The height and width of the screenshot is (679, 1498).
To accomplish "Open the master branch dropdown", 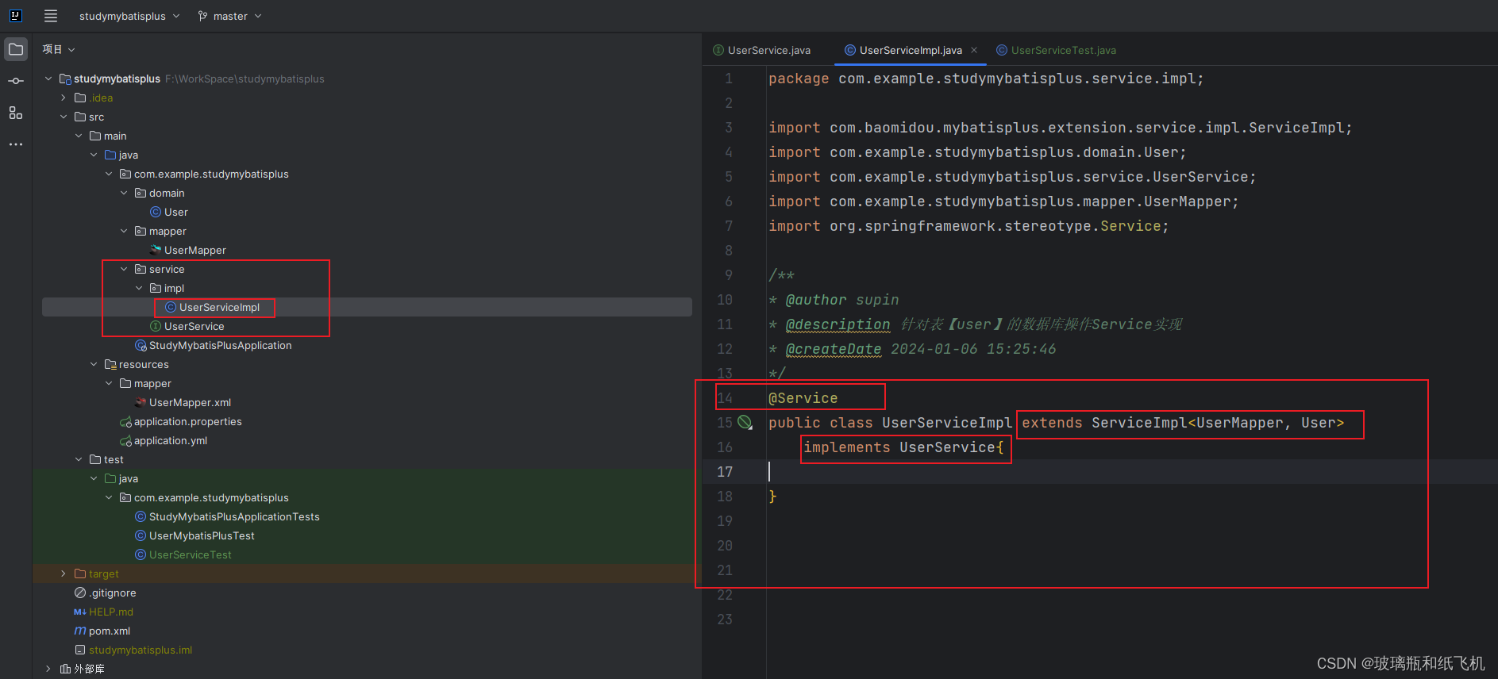I will pos(229,16).
